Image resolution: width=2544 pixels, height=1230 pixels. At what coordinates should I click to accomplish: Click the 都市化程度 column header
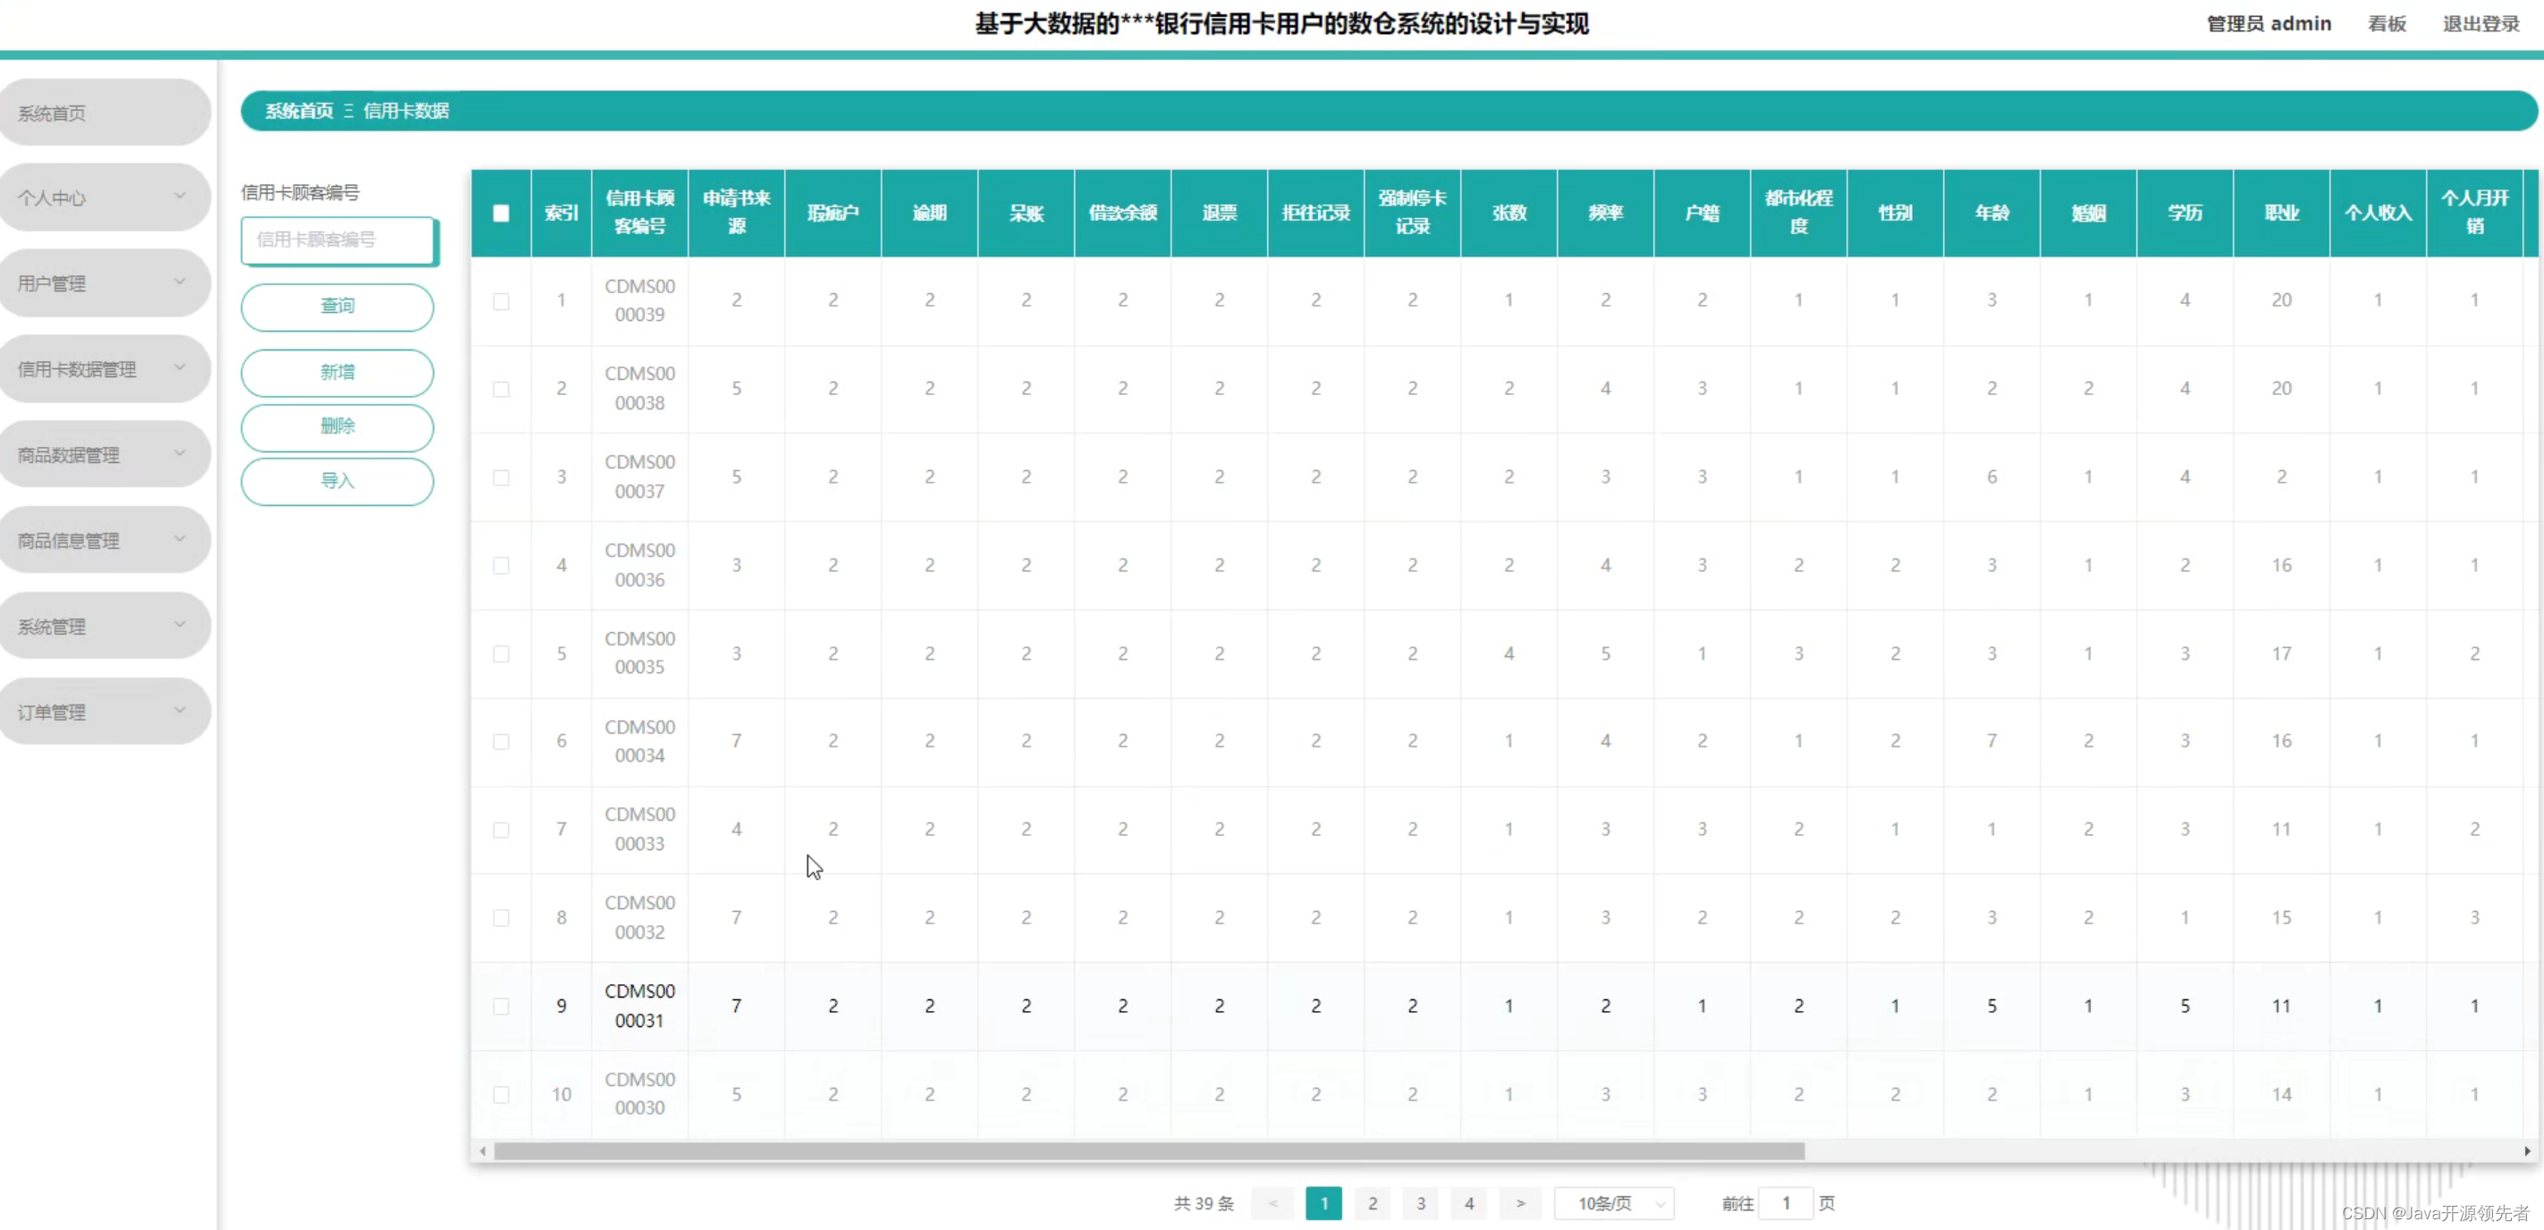click(1798, 214)
